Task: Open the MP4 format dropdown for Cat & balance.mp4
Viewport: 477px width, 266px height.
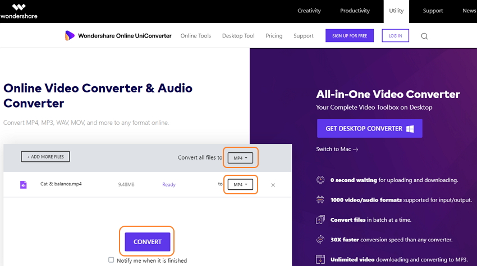Action: click(240, 184)
